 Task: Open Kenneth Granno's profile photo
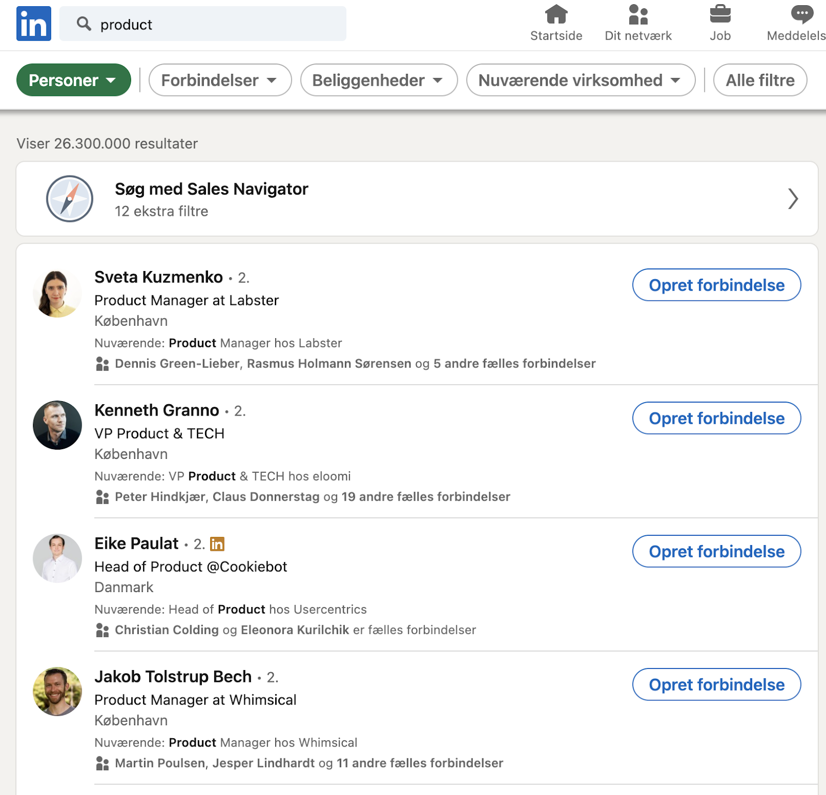pyautogui.click(x=57, y=425)
